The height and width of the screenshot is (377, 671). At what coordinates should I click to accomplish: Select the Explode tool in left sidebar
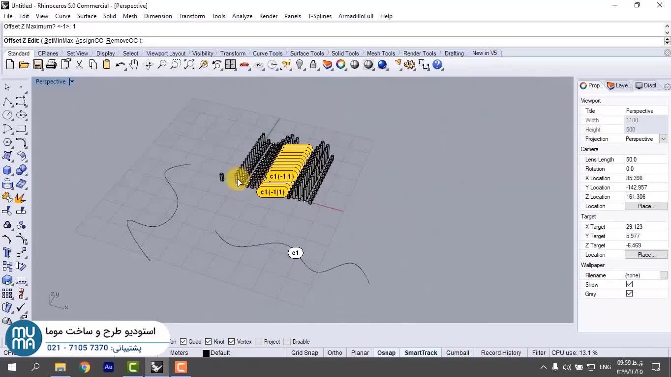click(x=21, y=198)
